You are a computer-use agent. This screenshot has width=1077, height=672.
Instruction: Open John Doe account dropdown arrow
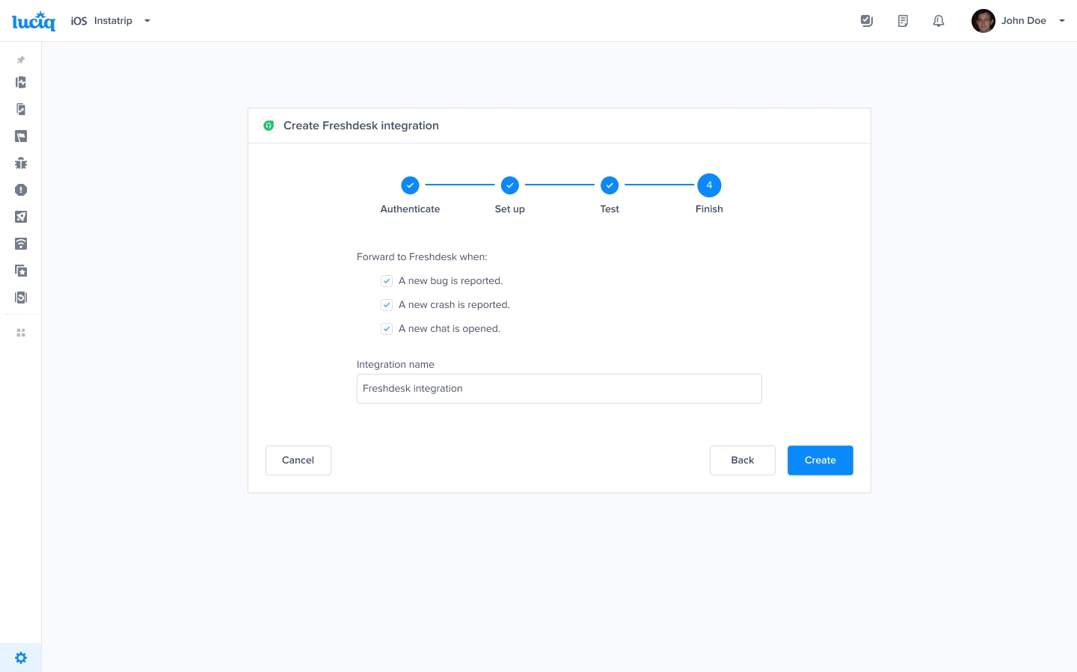[x=1061, y=21]
